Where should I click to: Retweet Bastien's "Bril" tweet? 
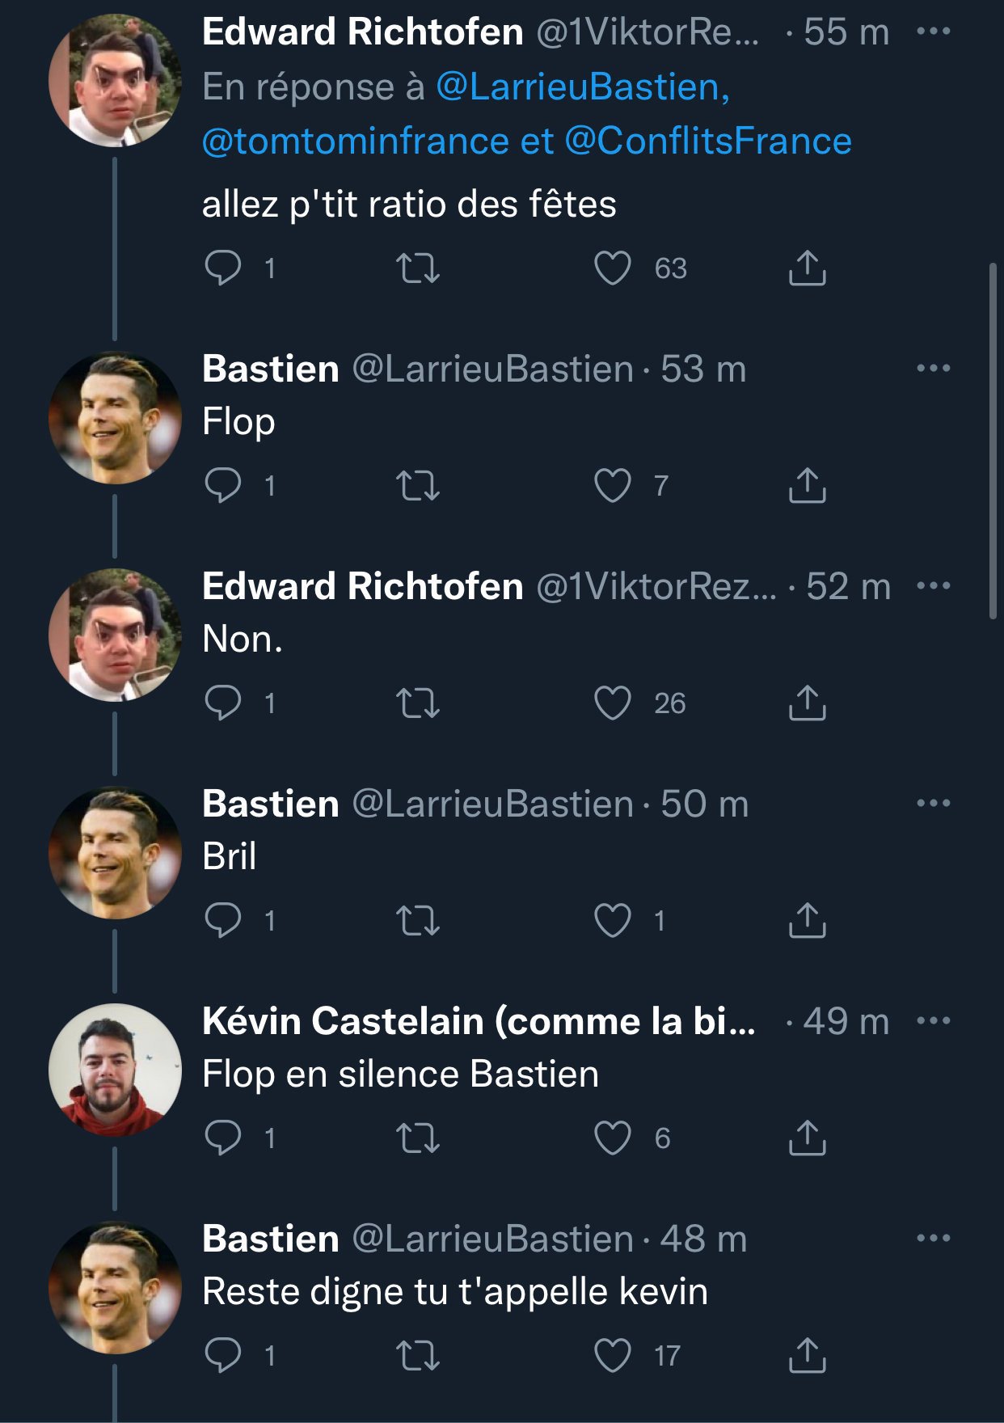[418, 921]
